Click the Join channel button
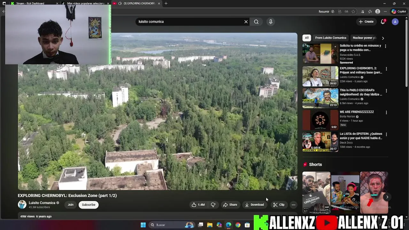The image size is (409, 230). pyautogui.click(x=71, y=205)
